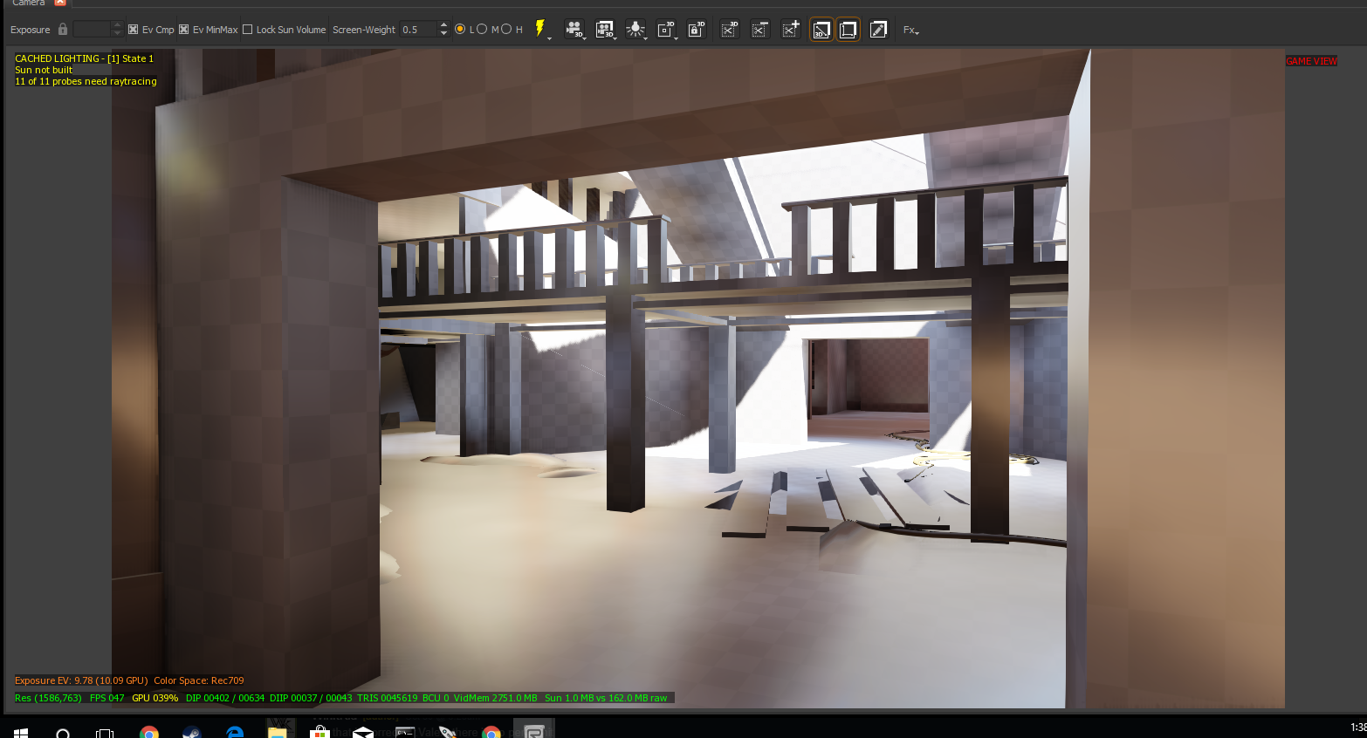The image size is (1367, 738).
Task: Open the first 3D camera dropdown arrow
Action: 584,38
